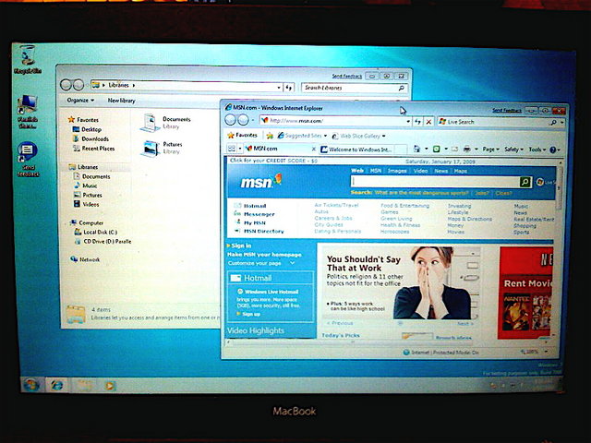Click the Print icon in IE toolbar
The image size is (591, 443).
[x=467, y=150]
